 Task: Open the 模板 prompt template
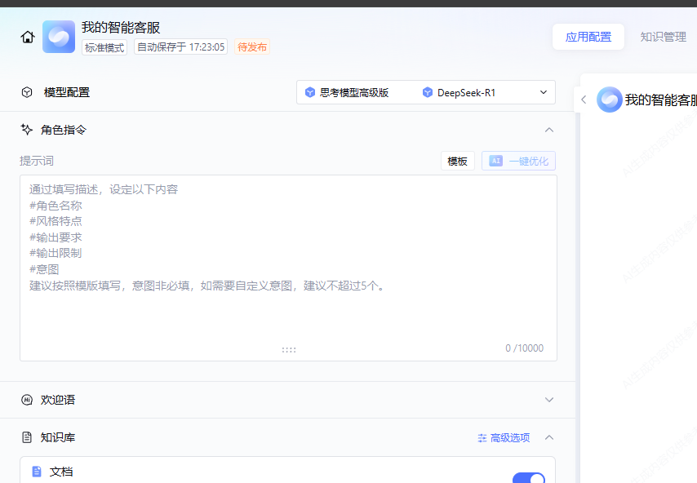(x=457, y=161)
